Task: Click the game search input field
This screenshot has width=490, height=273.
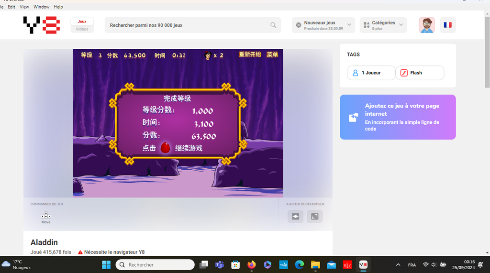Action: pyautogui.click(x=187, y=25)
